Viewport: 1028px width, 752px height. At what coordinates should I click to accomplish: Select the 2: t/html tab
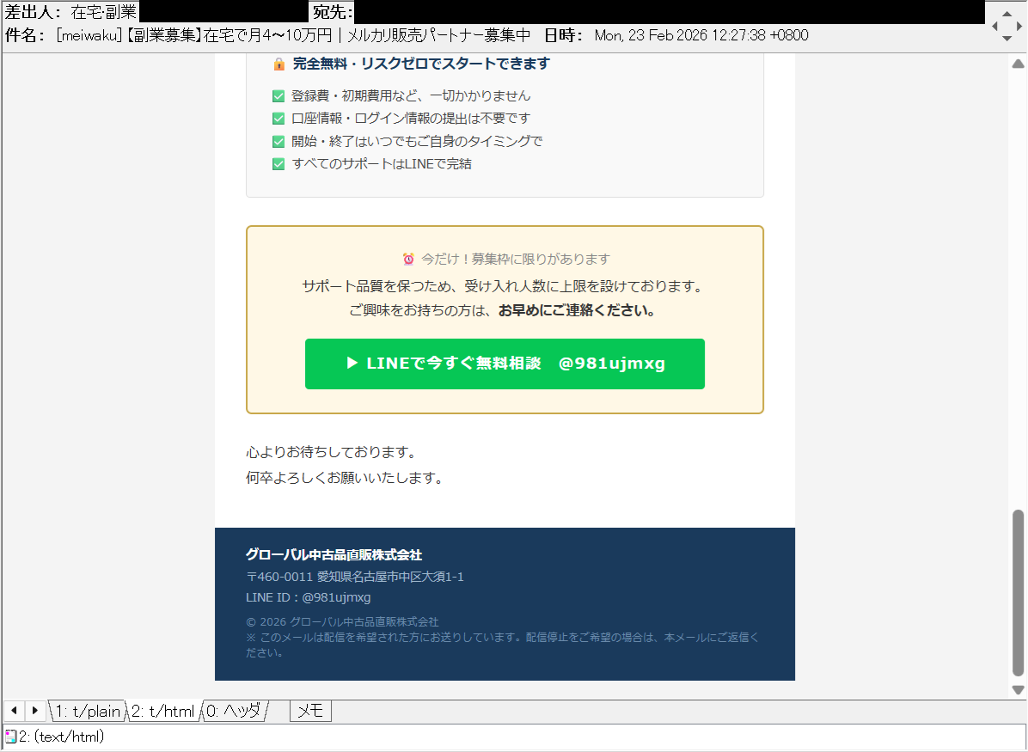(162, 712)
